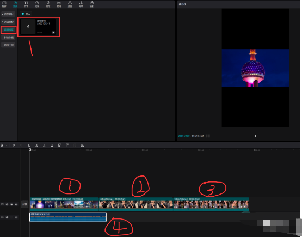Open the pointer tool mode dropdown arrow
Image resolution: width=302 pixels, height=237 pixels.
click(7, 145)
